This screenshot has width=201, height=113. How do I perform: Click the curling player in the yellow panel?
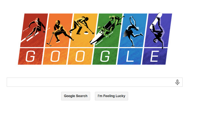(81, 26)
